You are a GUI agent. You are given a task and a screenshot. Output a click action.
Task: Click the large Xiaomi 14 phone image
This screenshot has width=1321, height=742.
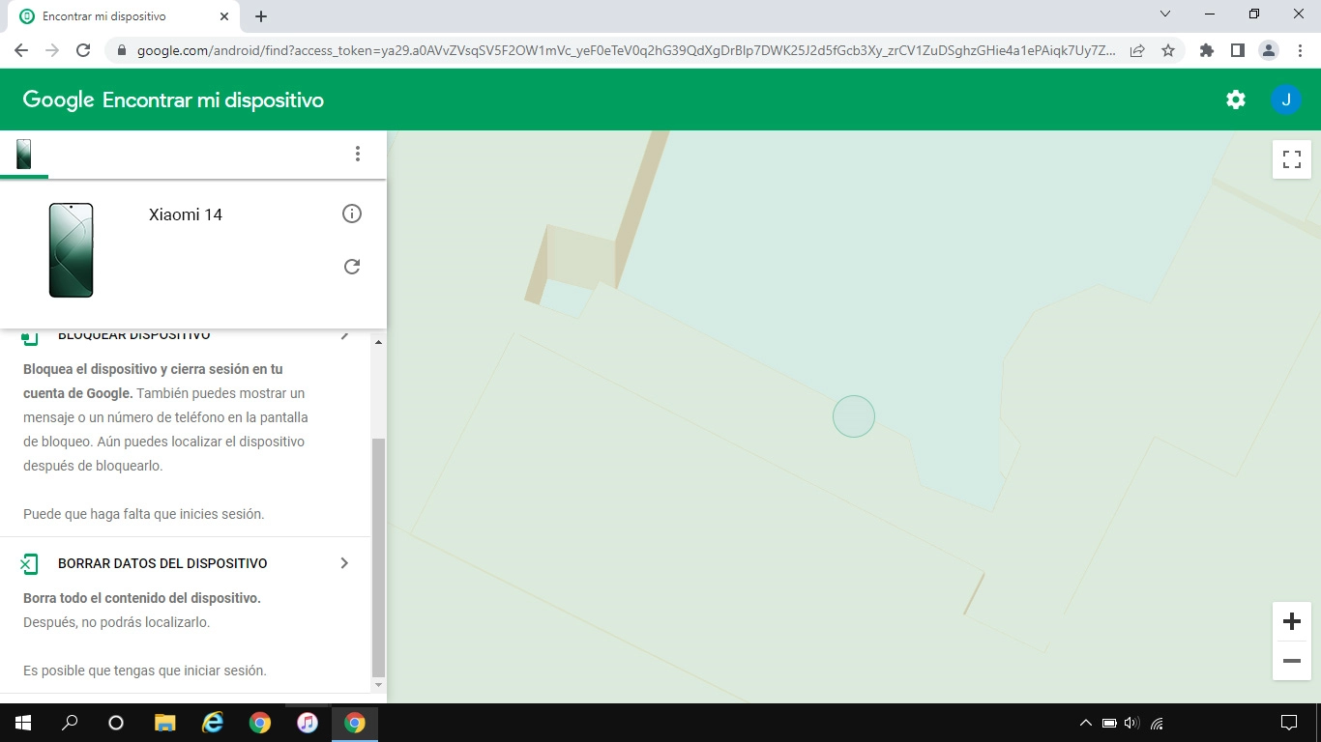click(72, 250)
